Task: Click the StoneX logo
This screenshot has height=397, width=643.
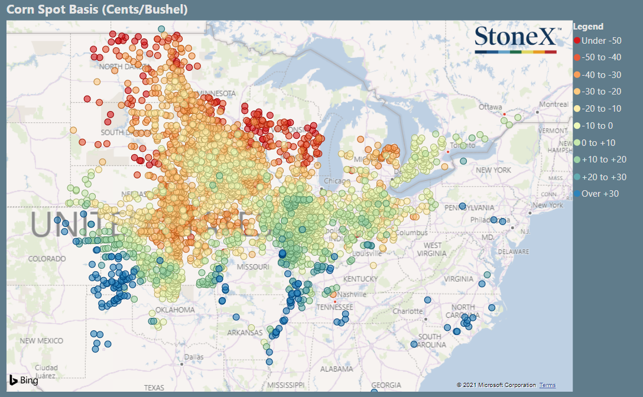Action: click(x=518, y=40)
